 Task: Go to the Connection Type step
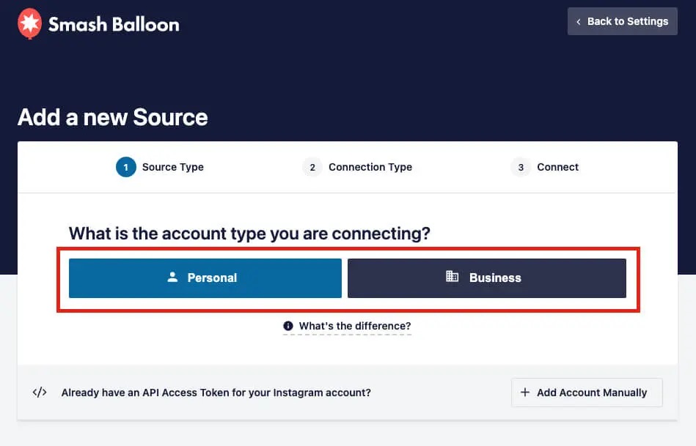click(x=370, y=167)
